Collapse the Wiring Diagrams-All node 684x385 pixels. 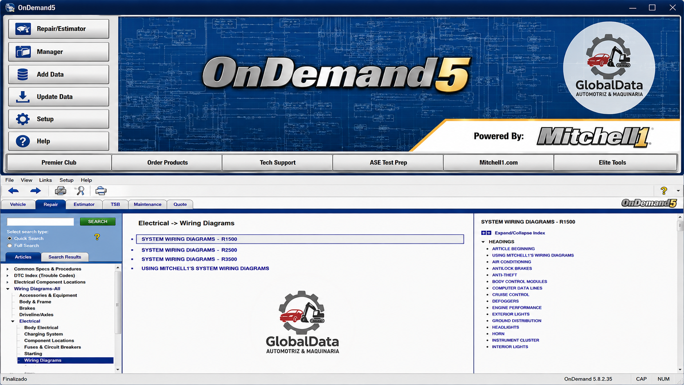[x=7, y=288]
